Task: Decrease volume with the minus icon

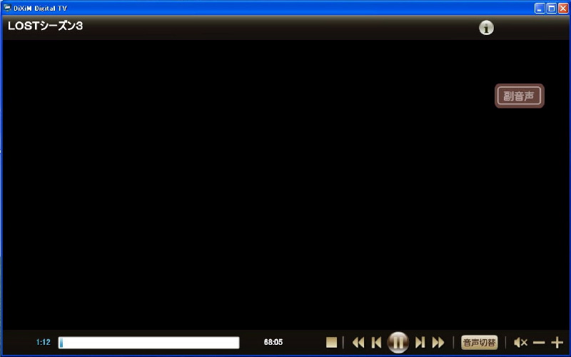Action: coord(539,343)
